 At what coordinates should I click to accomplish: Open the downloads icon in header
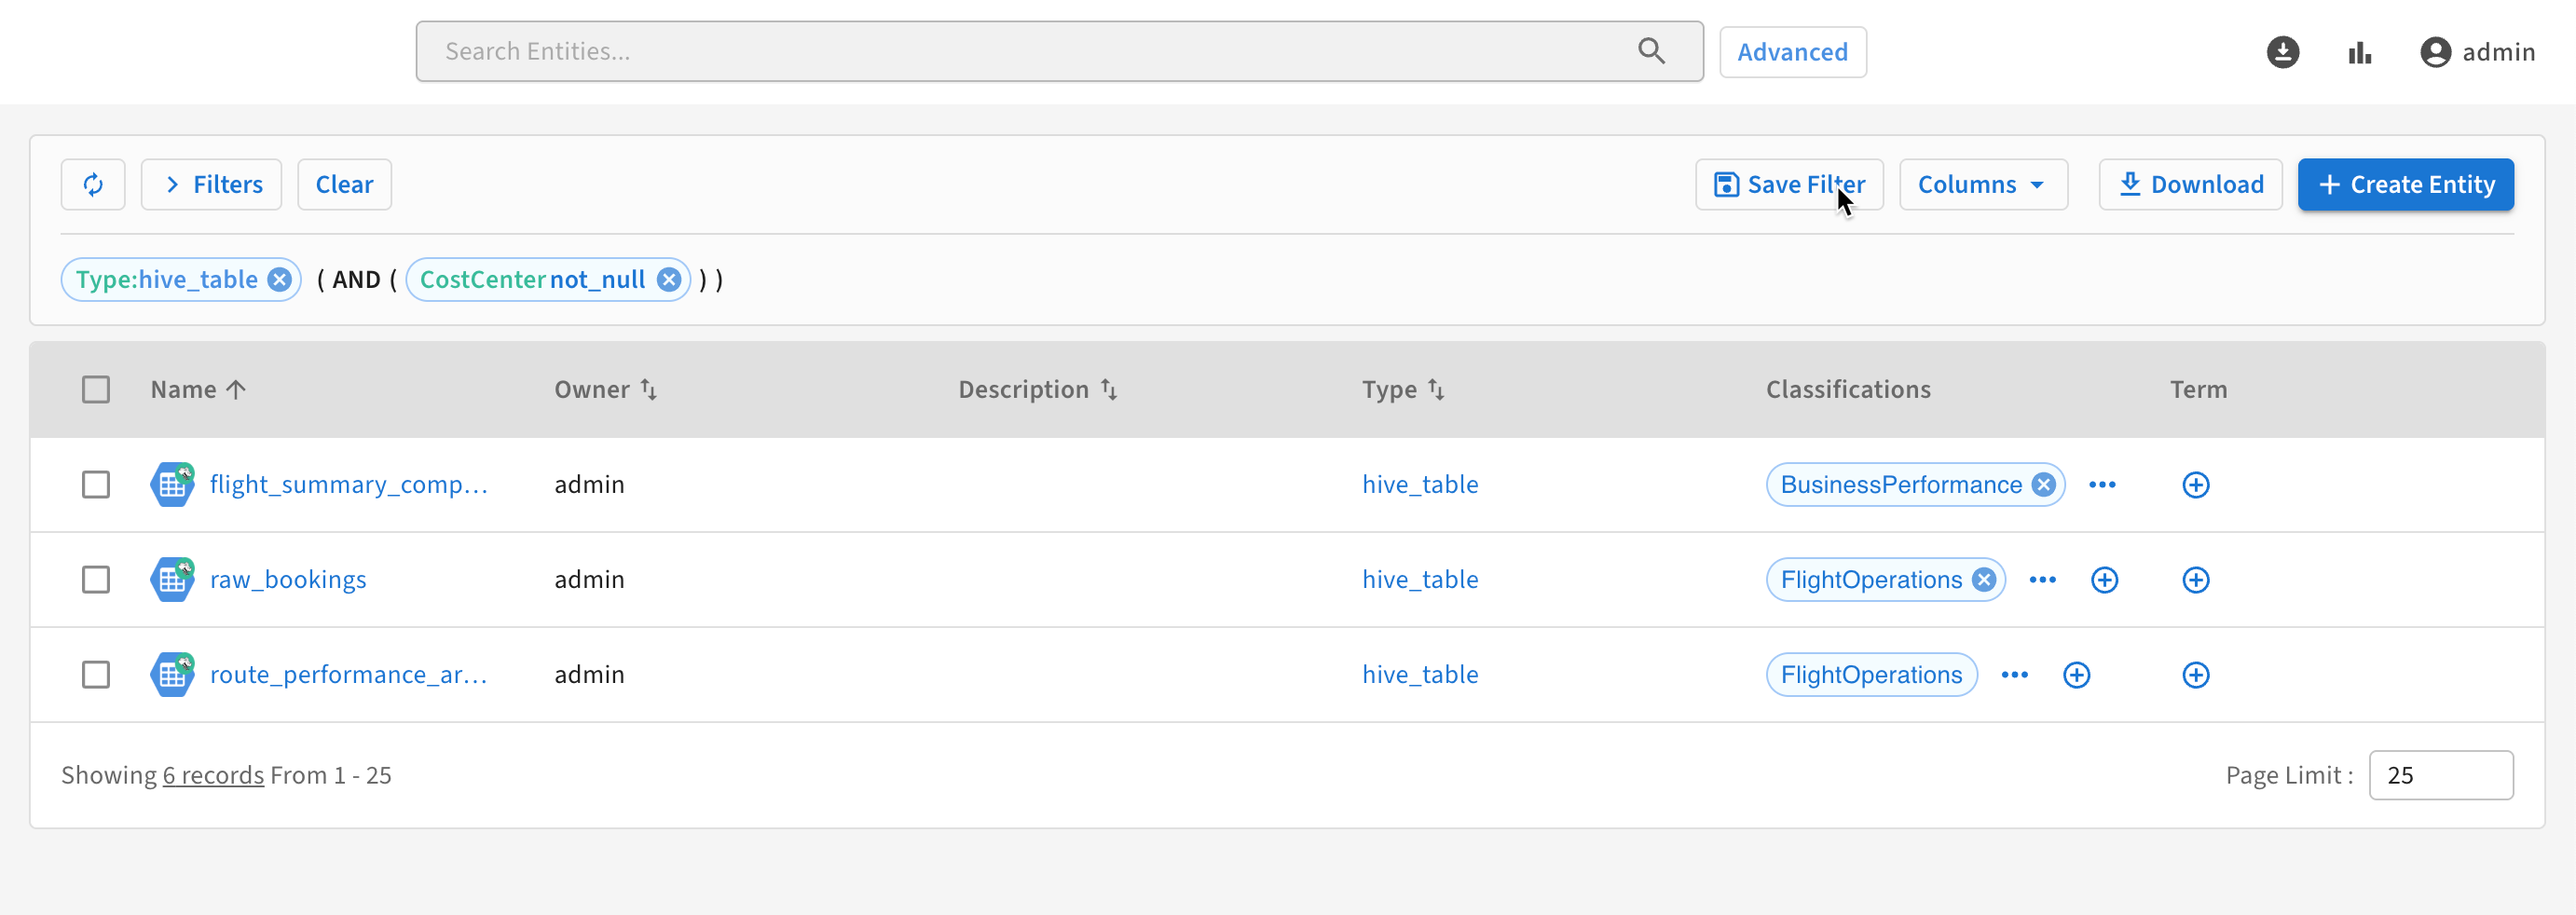pyautogui.click(x=2282, y=52)
